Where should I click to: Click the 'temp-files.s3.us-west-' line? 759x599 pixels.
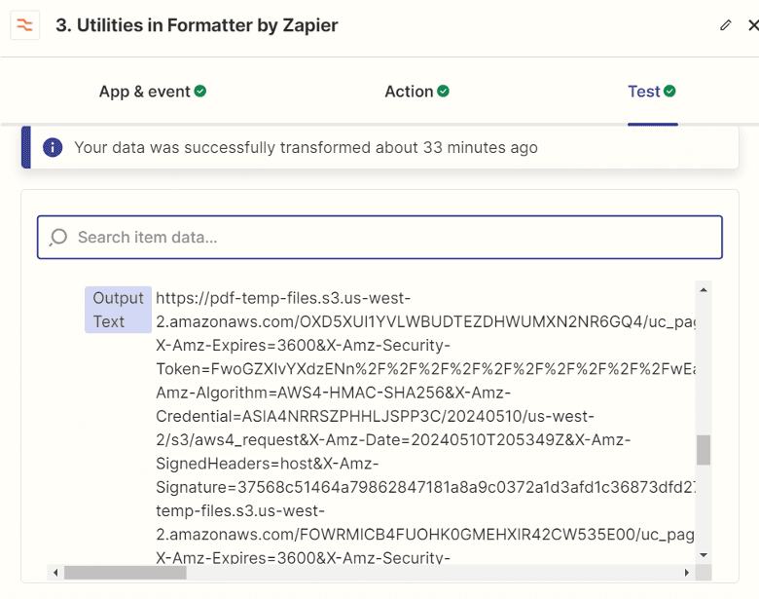tap(240, 510)
